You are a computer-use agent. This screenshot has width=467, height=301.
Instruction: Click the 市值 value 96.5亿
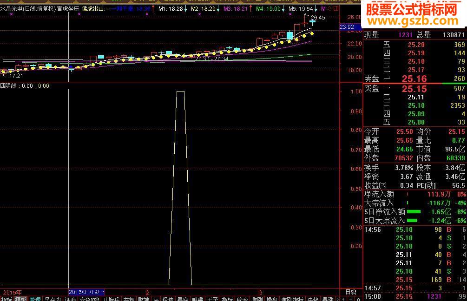(x=455, y=149)
